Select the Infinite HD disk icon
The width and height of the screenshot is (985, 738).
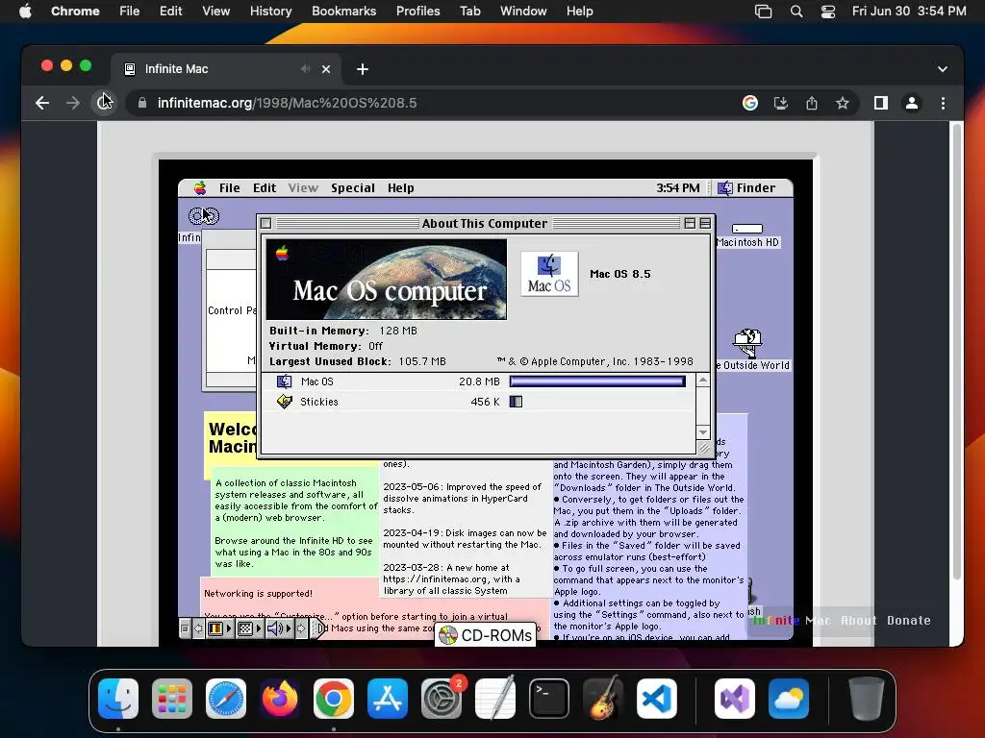tap(204, 216)
